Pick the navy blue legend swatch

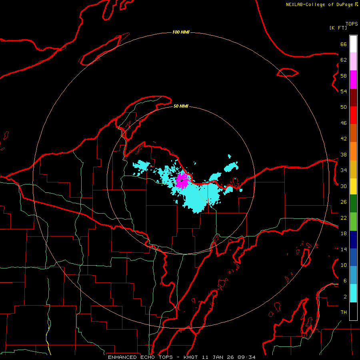tap(353, 240)
